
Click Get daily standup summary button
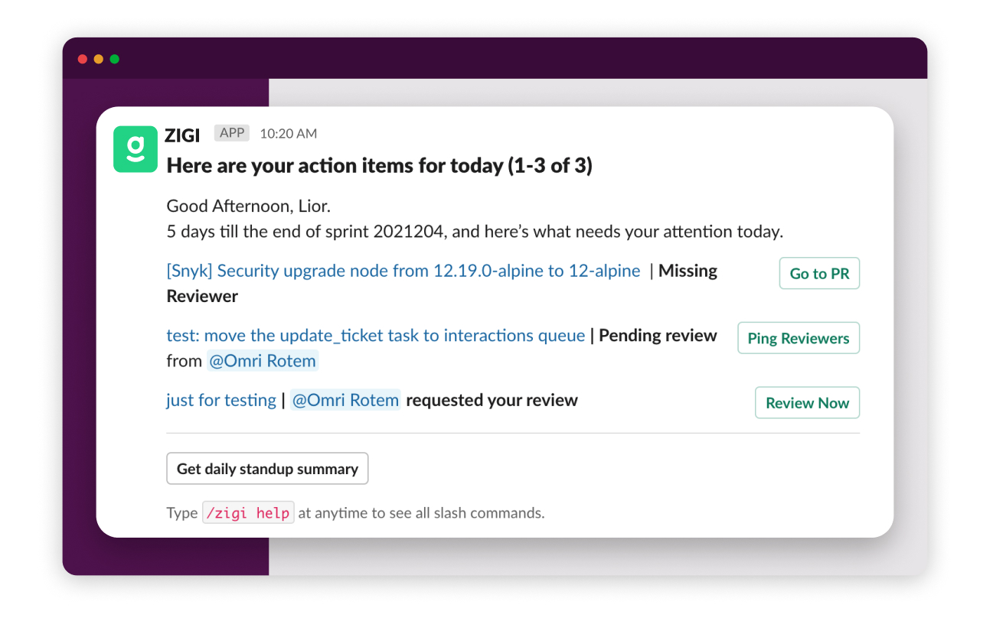(x=267, y=469)
